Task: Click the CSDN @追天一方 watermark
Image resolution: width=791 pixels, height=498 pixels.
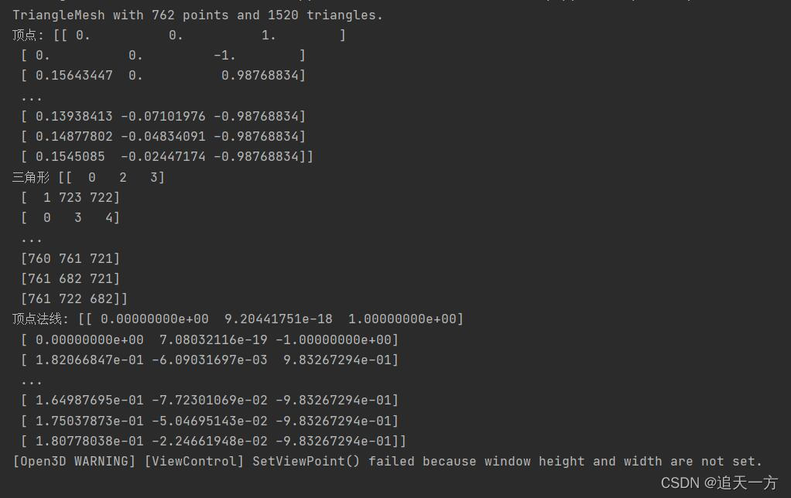Action: coord(719,483)
